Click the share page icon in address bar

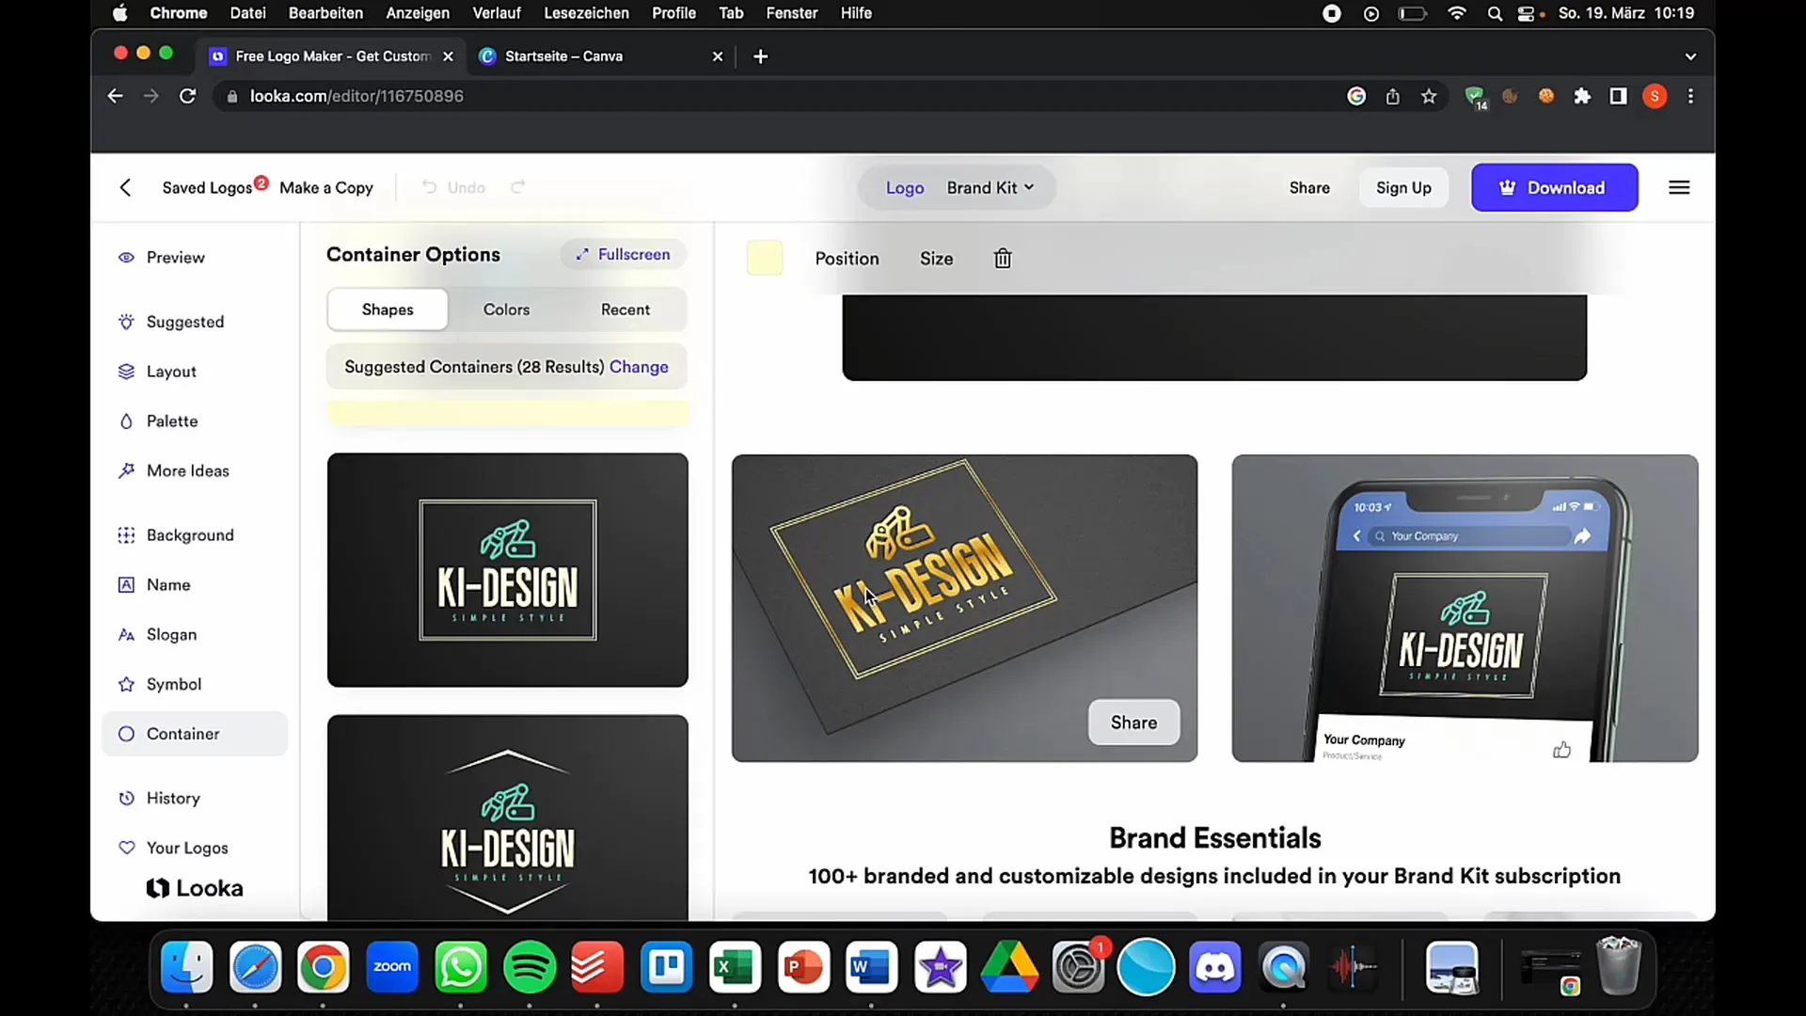click(1392, 96)
